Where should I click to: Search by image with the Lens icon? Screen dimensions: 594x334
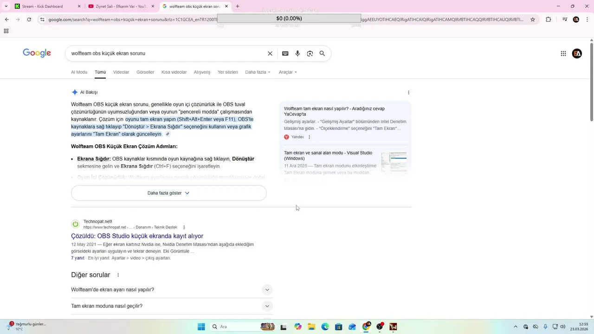(310, 53)
